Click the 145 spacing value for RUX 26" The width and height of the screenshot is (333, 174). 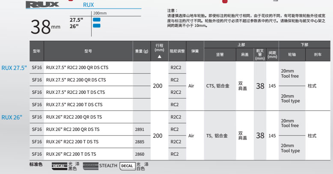point(272,136)
